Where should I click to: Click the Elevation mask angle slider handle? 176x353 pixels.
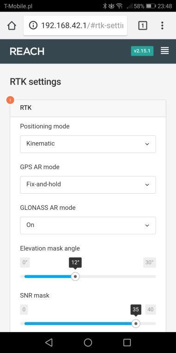pyautogui.click(x=75, y=276)
